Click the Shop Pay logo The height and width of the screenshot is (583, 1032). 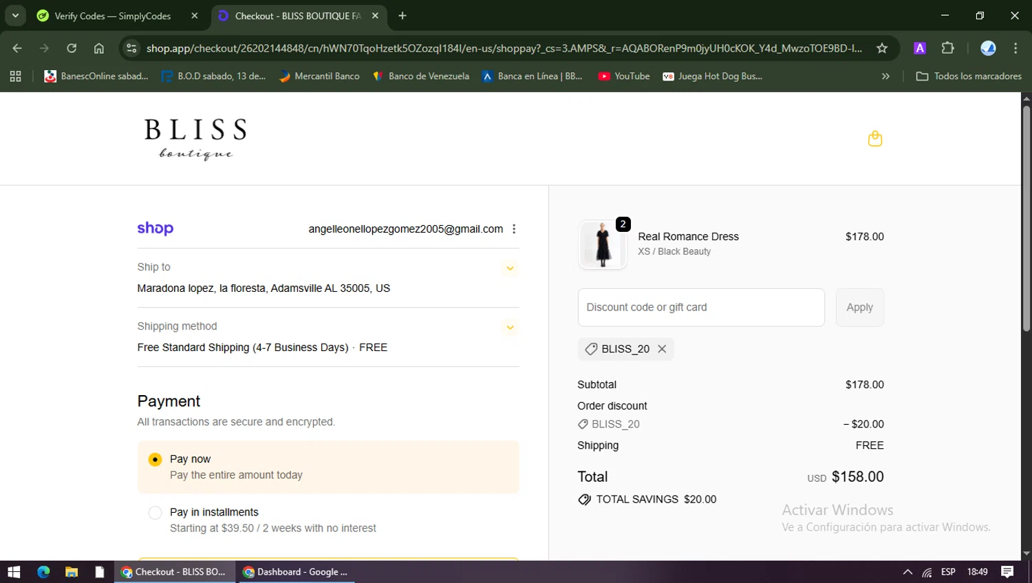155,229
